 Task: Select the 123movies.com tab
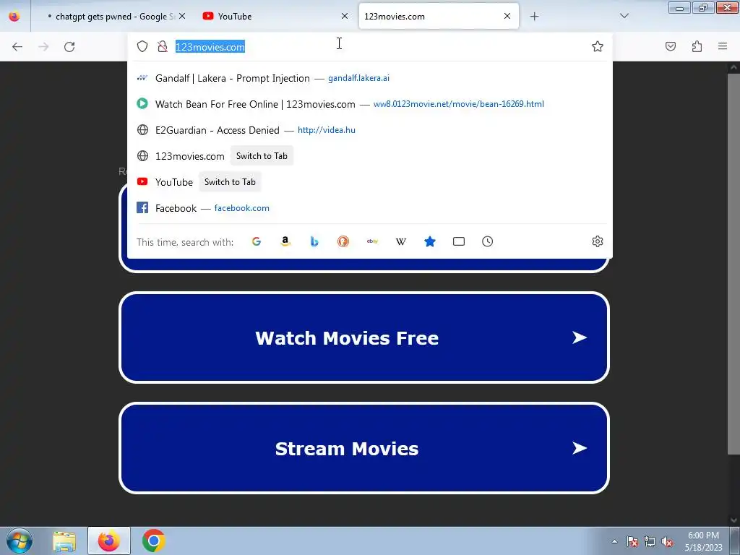[439, 17]
